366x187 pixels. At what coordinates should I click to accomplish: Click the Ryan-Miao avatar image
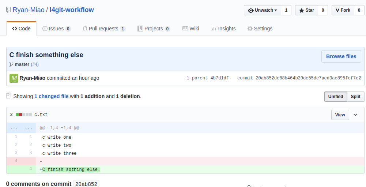click(x=14, y=78)
